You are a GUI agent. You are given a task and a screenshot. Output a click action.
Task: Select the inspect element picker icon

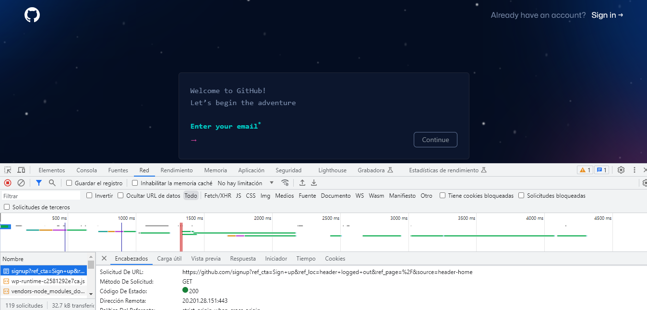click(8, 170)
